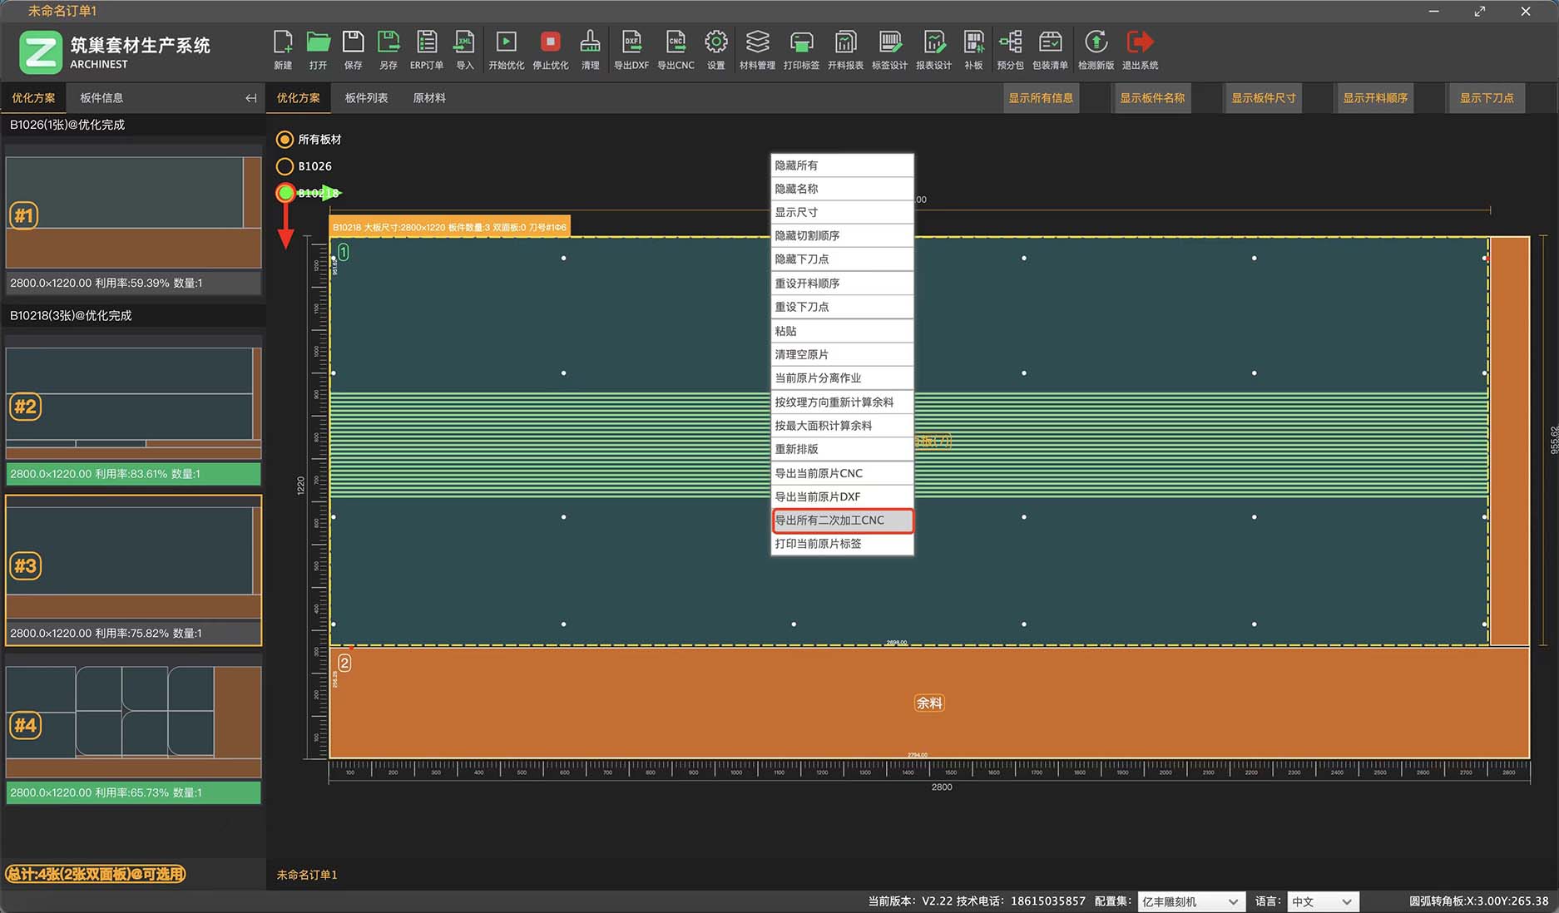
Task: Choose 打印当前原片标签 menu item
Action: coord(843,544)
